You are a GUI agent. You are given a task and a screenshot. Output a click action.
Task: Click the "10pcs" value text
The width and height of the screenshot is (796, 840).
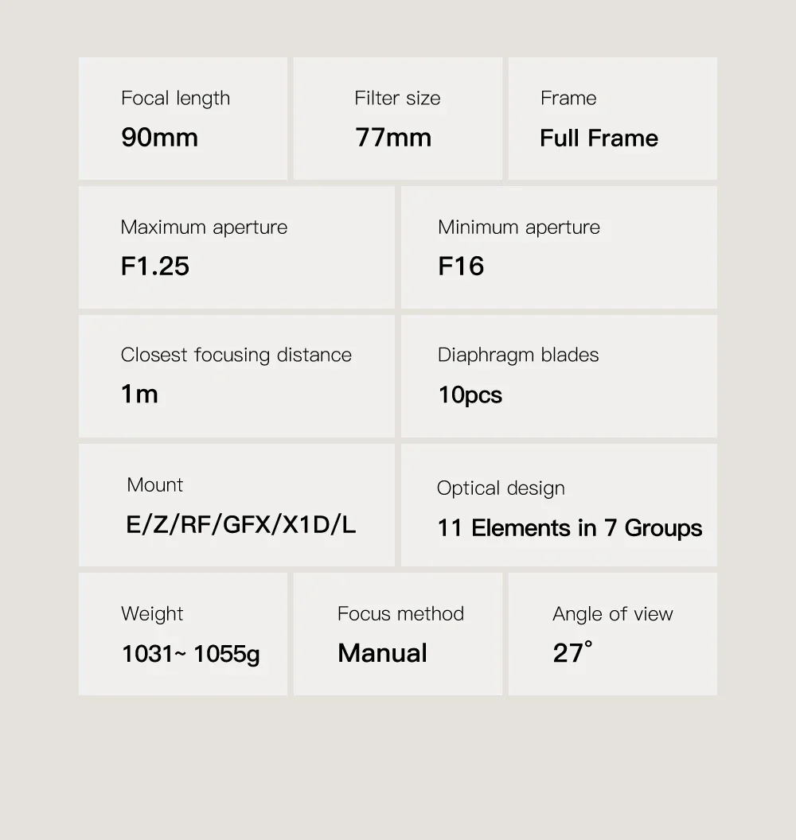[x=470, y=395]
